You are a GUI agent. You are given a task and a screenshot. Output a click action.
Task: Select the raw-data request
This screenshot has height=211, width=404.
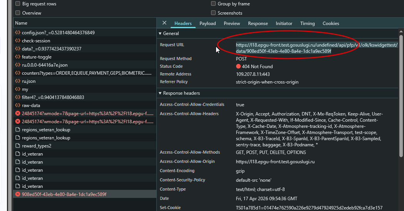pos(85,105)
